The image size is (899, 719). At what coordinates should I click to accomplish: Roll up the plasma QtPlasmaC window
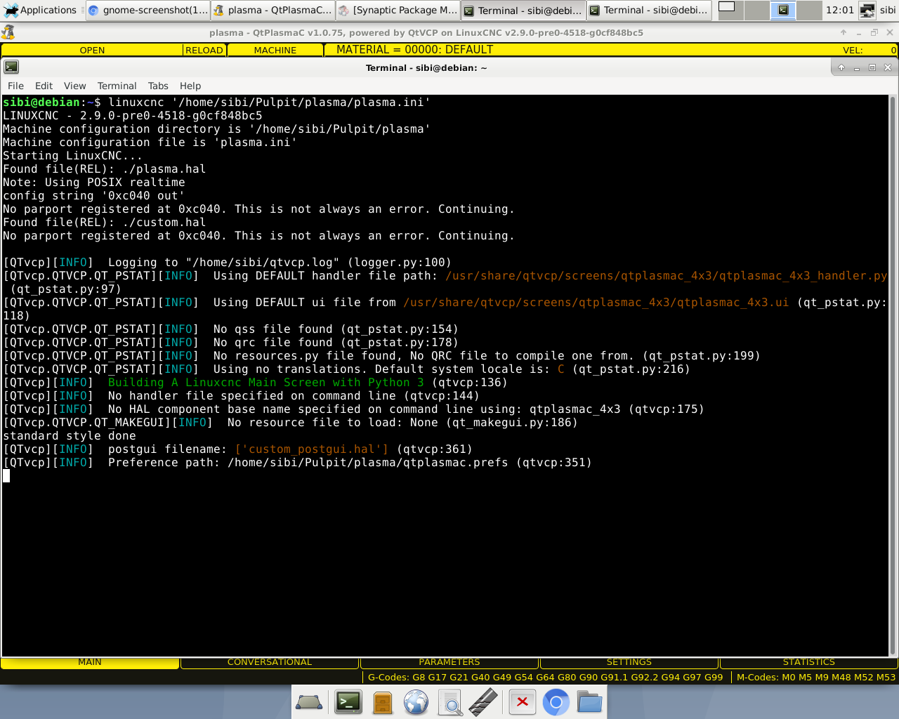[844, 32]
